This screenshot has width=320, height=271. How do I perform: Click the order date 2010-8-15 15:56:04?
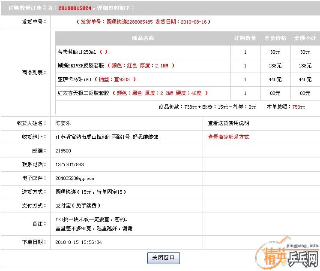tap(78, 242)
